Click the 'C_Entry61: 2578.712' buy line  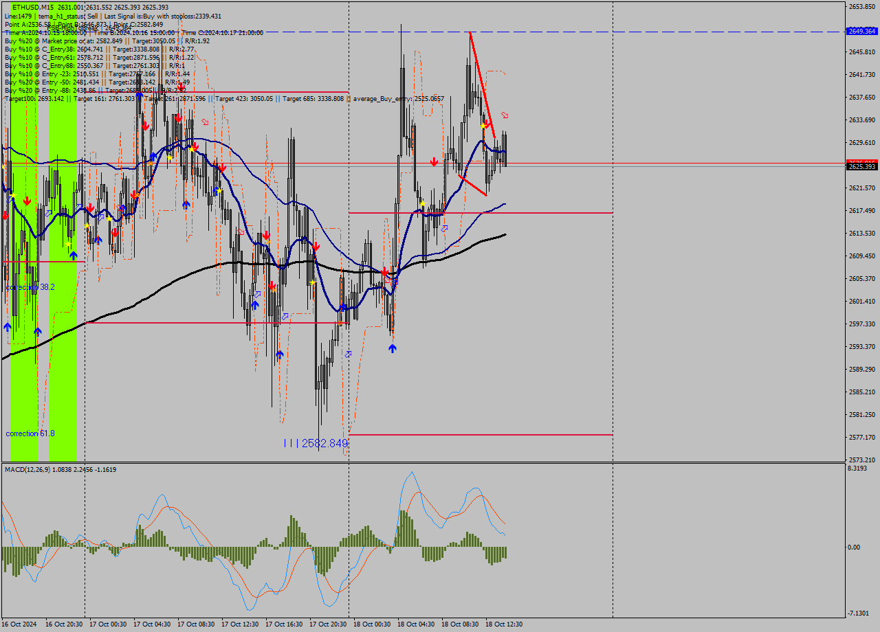[x=99, y=57]
